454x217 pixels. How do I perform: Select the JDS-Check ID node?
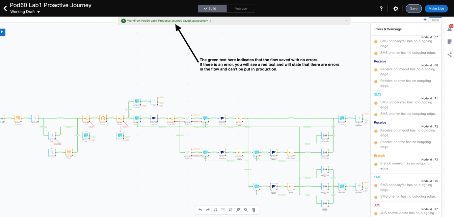point(35,118)
